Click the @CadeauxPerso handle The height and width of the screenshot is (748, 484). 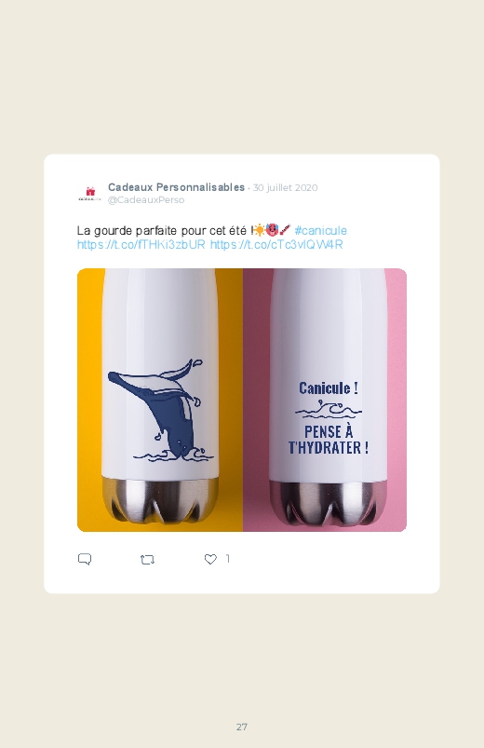coord(146,200)
